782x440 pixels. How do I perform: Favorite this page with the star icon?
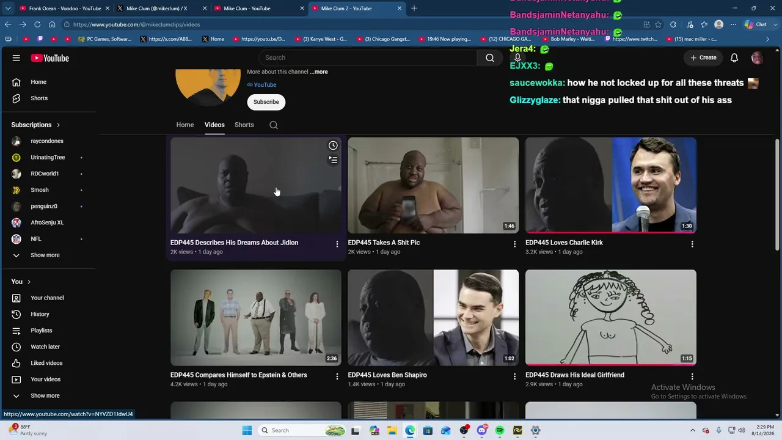click(658, 24)
